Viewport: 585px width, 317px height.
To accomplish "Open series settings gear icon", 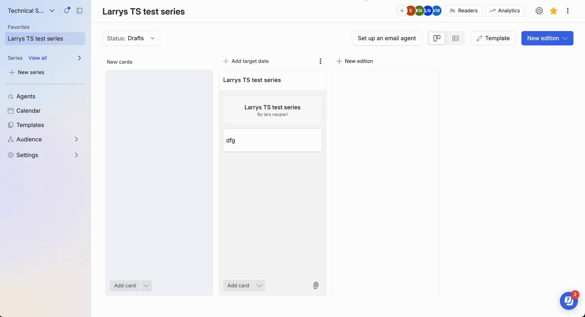I will pos(539,11).
